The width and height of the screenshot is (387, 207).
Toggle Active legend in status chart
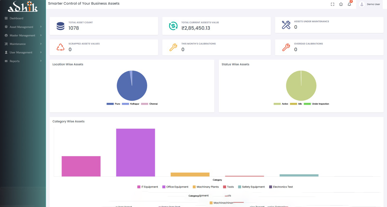(281, 104)
